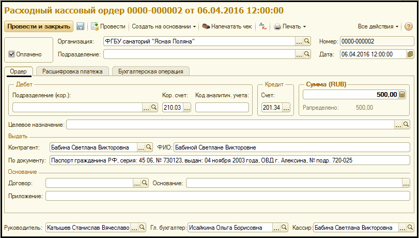Click the Код аналитич. учета field
Viewport: 419px width, 238px height.
[x=222, y=107]
